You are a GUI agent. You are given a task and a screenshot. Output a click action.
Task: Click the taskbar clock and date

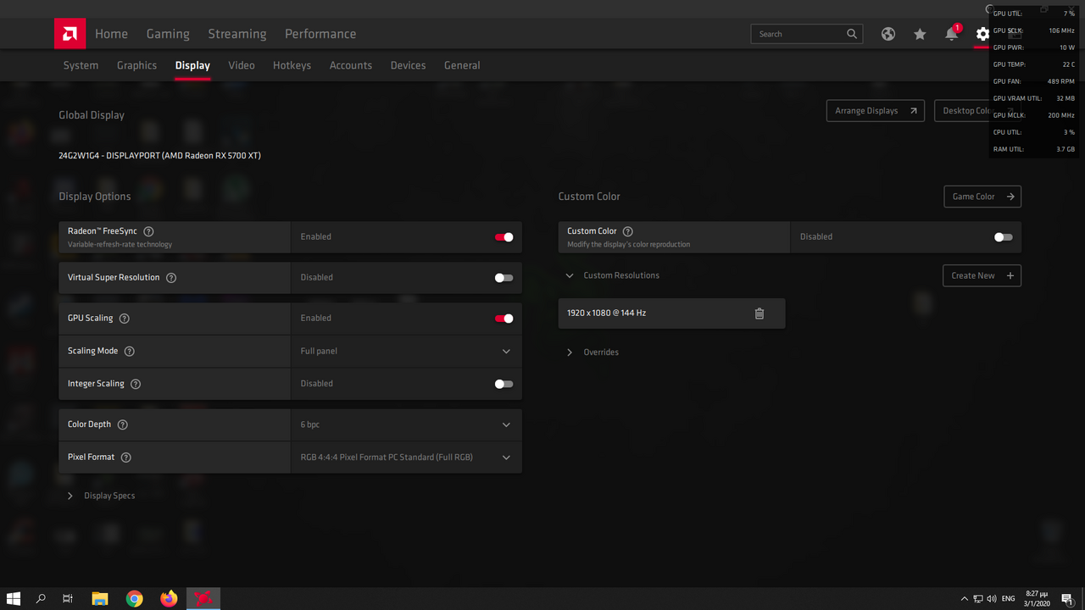[x=1037, y=598]
